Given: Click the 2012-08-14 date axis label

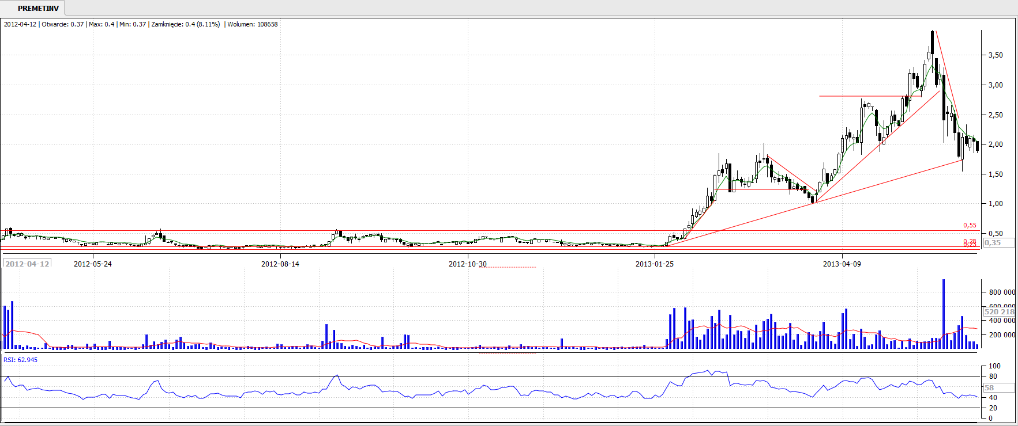Looking at the screenshot, I should [x=280, y=264].
